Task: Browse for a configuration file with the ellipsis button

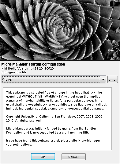Action: click(x=113, y=79)
